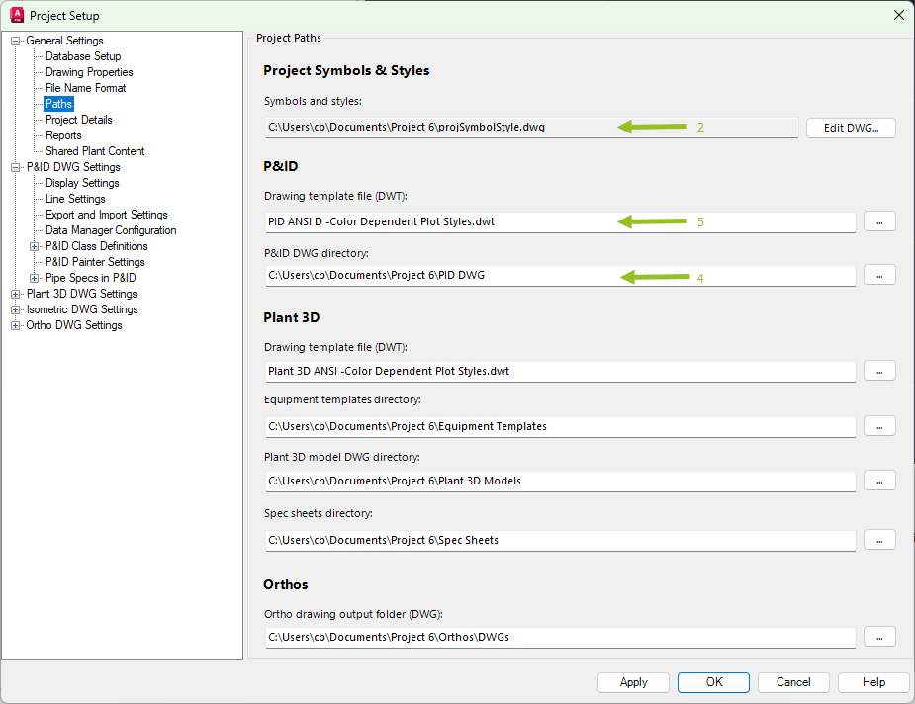Click the Cancel button

[793, 682]
